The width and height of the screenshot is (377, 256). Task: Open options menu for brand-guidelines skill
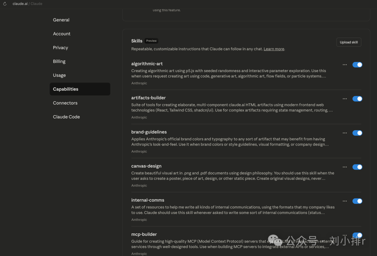tap(345, 133)
